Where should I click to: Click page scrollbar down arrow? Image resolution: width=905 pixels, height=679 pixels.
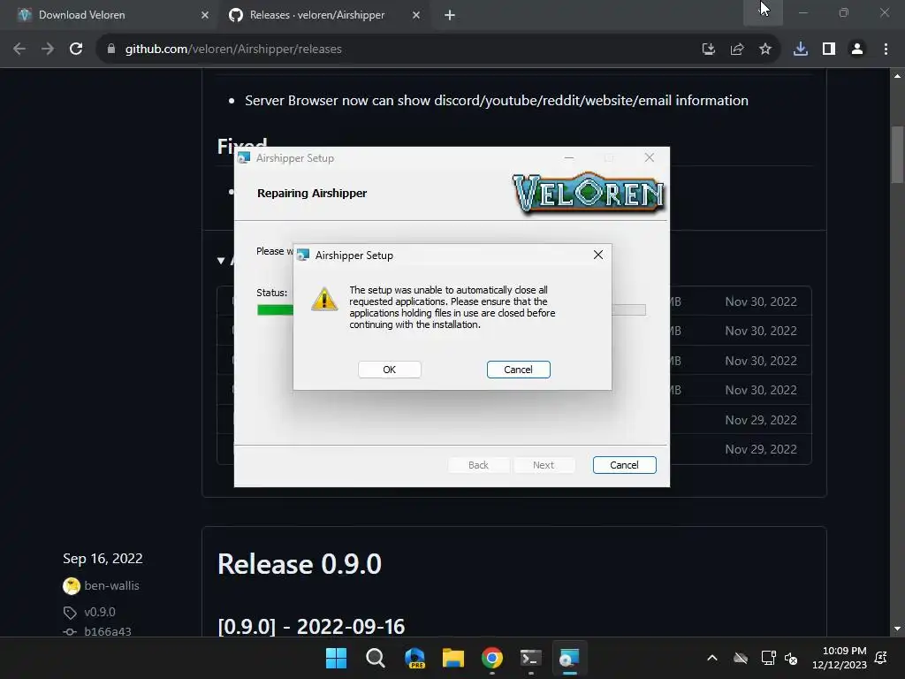(897, 629)
